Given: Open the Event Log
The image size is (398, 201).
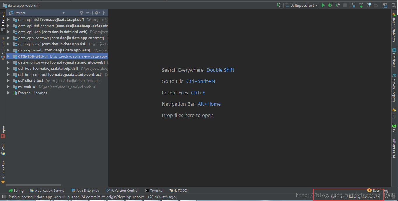Looking at the screenshot, I should pyautogui.click(x=378, y=191).
